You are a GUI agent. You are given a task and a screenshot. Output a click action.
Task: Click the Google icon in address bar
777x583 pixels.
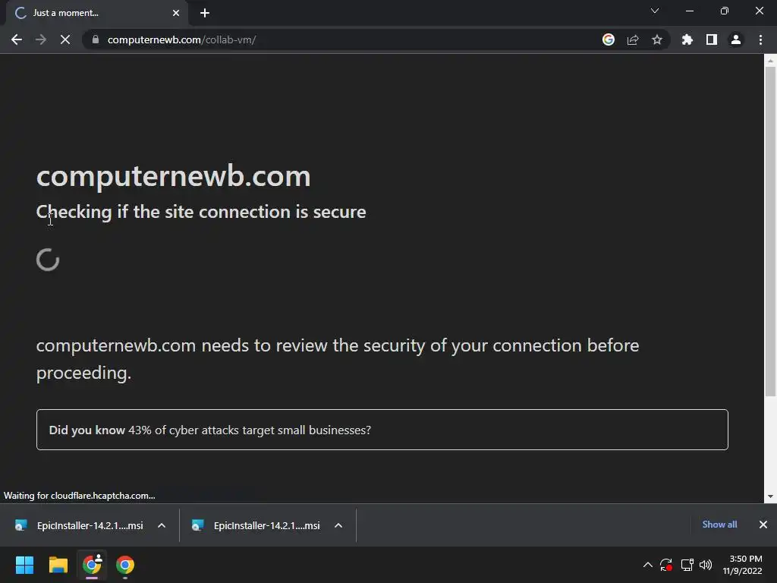click(x=609, y=39)
